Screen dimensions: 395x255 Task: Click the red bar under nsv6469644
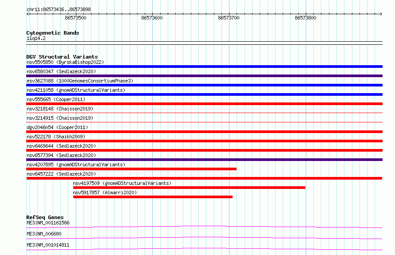[204, 150]
